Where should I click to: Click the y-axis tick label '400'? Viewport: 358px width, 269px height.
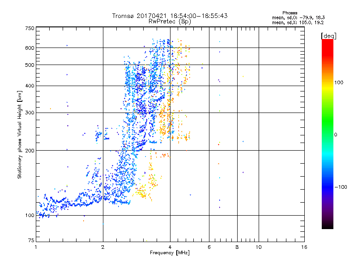pos(30,86)
